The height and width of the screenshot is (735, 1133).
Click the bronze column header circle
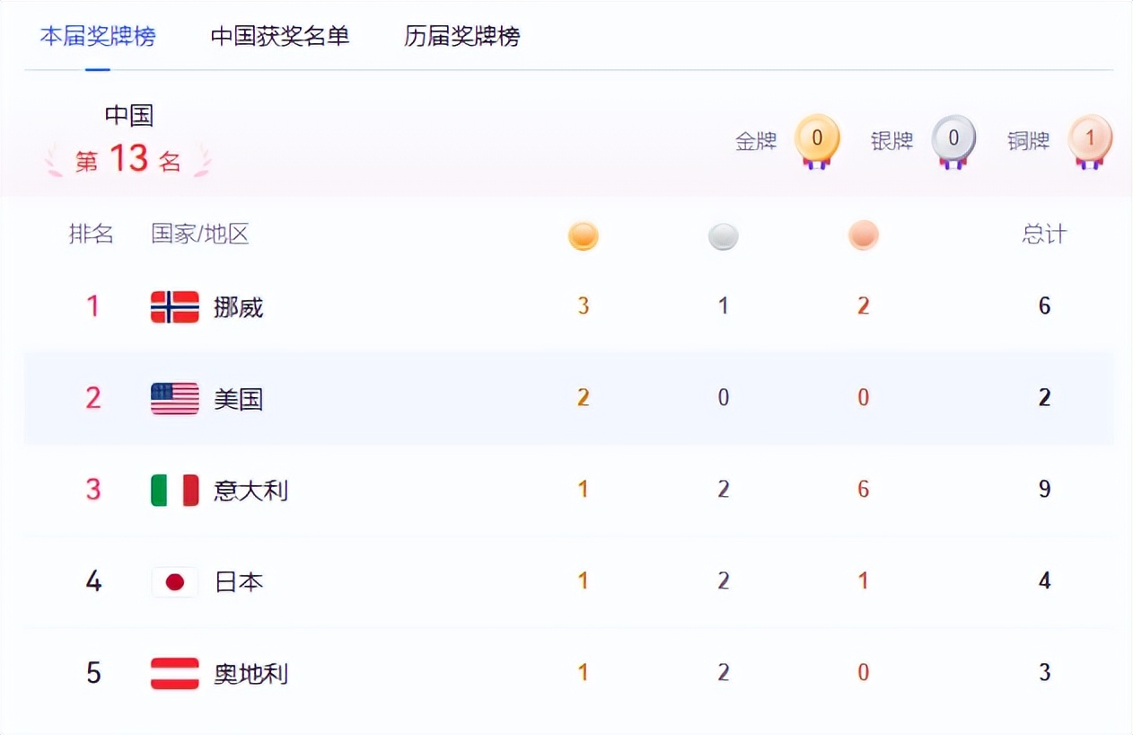pyautogui.click(x=863, y=235)
